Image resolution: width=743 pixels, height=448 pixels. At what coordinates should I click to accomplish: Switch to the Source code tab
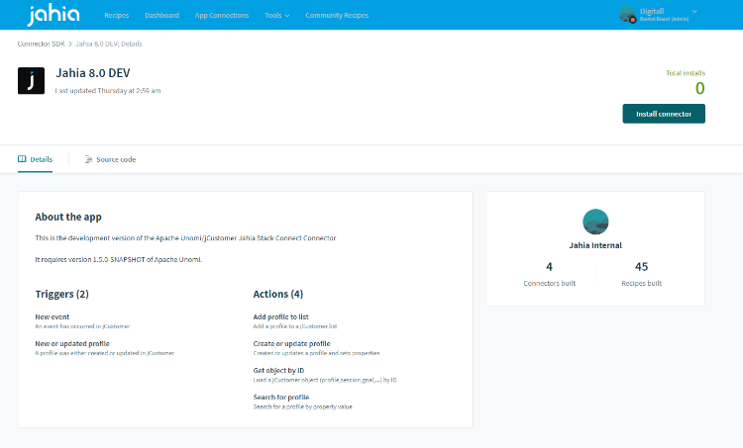(x=110, y=159)
